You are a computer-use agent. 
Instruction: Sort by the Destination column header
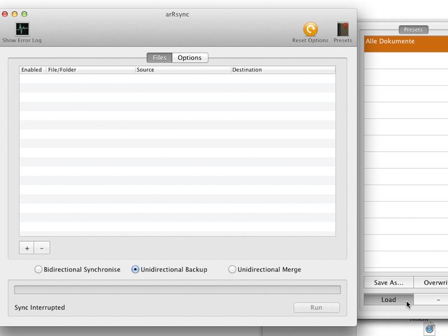(283, 69)
